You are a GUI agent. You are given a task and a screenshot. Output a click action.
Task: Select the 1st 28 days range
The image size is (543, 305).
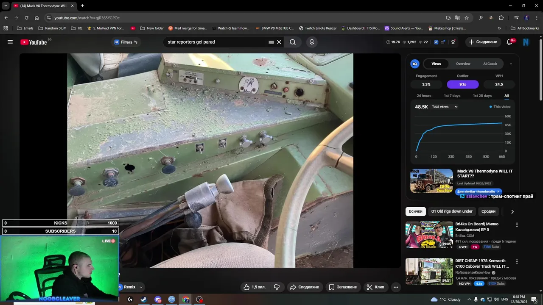(482, 96)
